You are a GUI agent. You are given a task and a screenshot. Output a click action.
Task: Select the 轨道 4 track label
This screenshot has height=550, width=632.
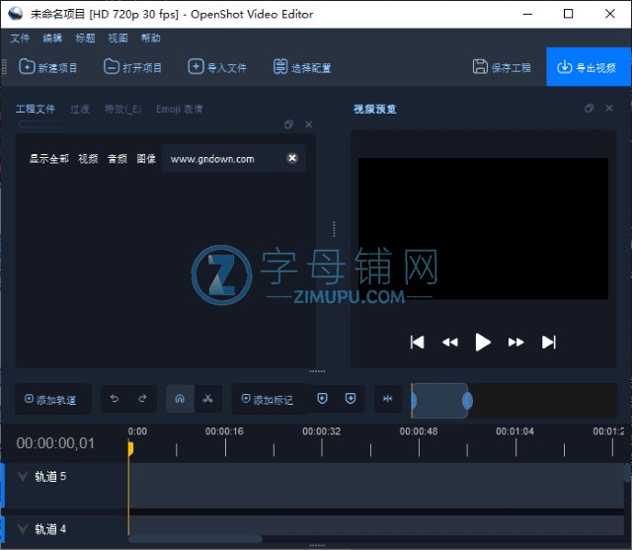point(50,528)
